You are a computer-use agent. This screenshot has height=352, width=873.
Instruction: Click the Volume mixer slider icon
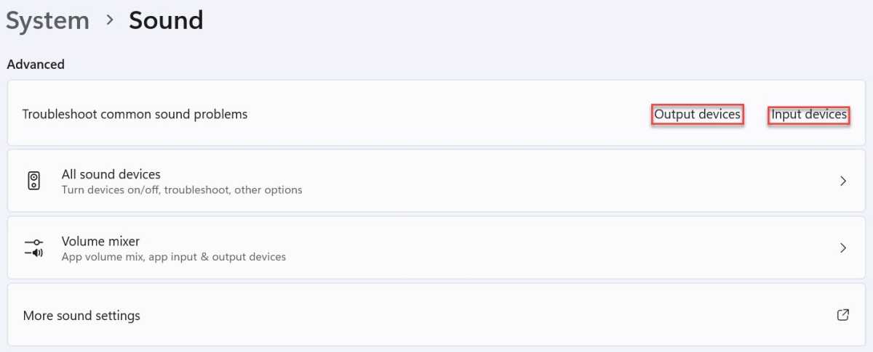[x=33, y=248]
